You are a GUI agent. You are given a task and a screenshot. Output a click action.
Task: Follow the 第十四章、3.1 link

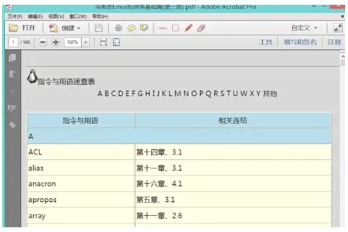coord(159,152)
